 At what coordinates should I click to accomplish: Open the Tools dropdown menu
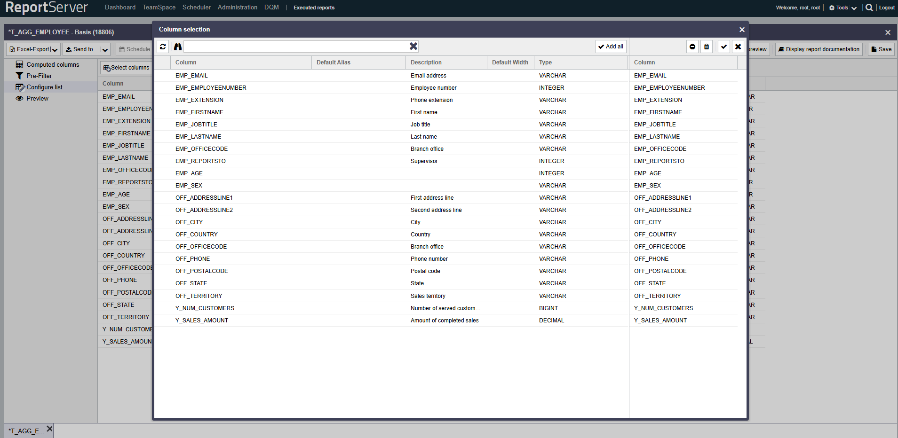point(842,8)
